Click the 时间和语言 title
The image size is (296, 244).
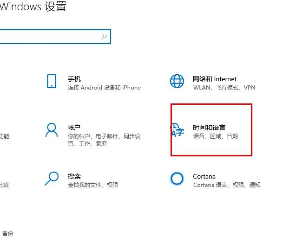pyautogui.click(x=209, y=128)
